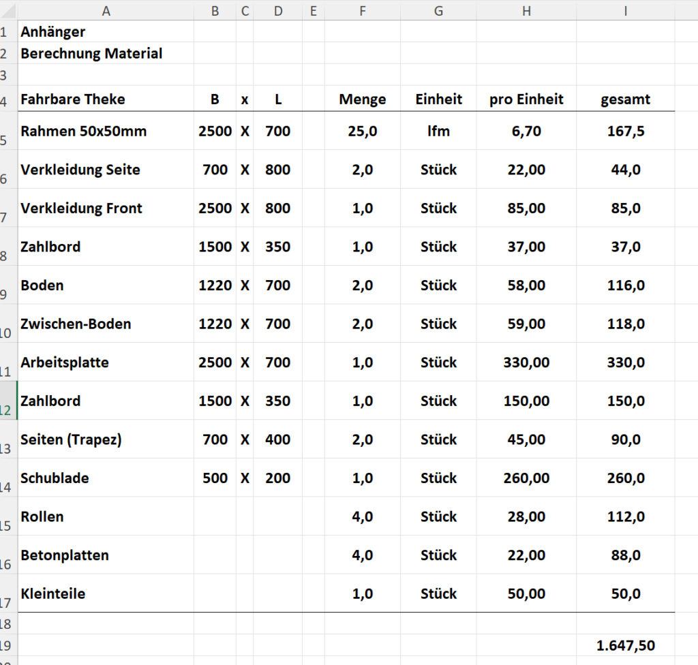Select Seiten (Trapez) cell
Image resolution: width=698 pixels, height=665 pixels.
click(x=106, y=439)
